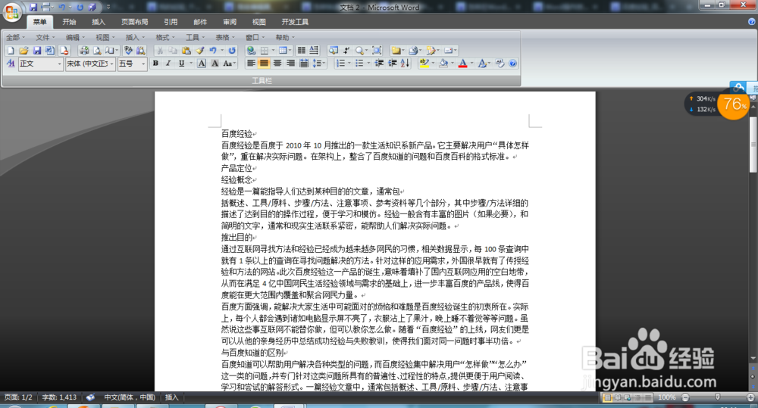Toggle character shading A button
758x408 pixels.
(x=215, y=64)
